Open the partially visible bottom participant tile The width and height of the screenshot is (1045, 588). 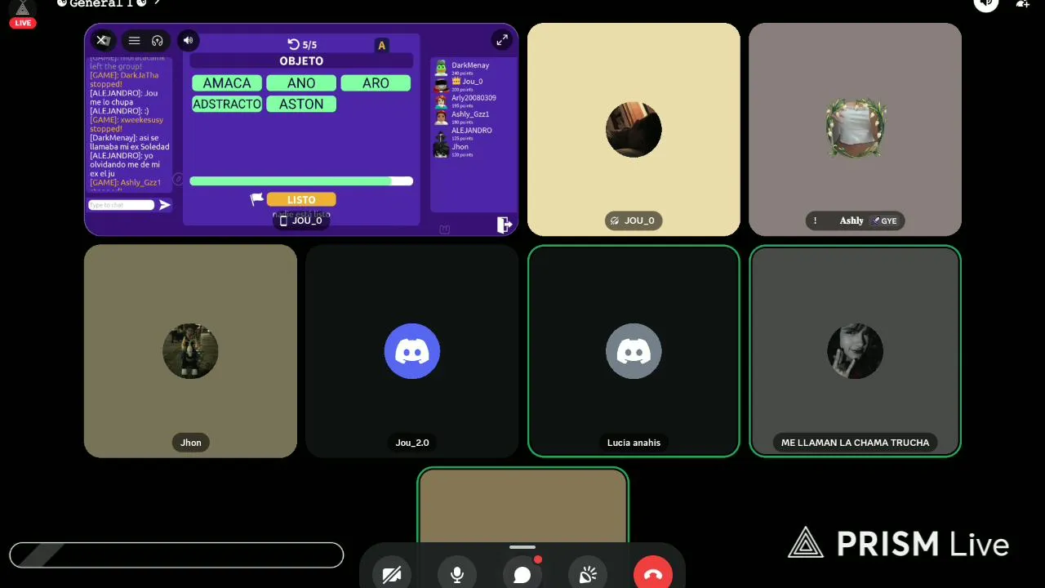click(522, 505)
